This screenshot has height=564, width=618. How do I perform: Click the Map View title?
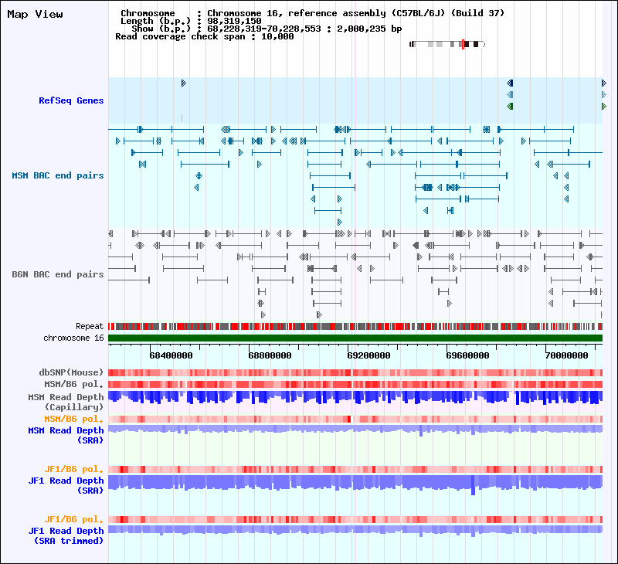pyautogui.click(x=35, y=14)
